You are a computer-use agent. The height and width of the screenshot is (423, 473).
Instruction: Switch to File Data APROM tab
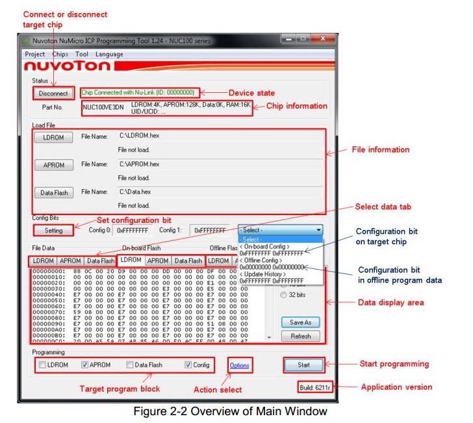(70, 261)
